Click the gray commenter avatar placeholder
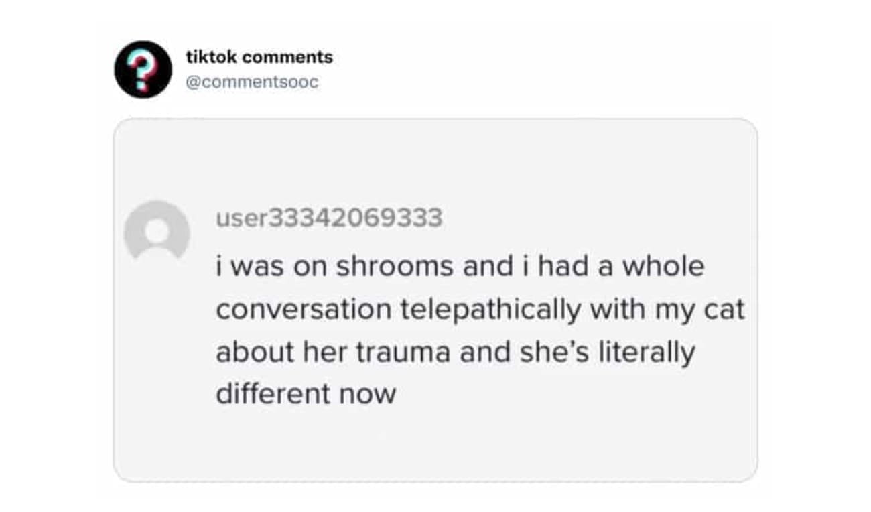 click(x=157, y=231)
